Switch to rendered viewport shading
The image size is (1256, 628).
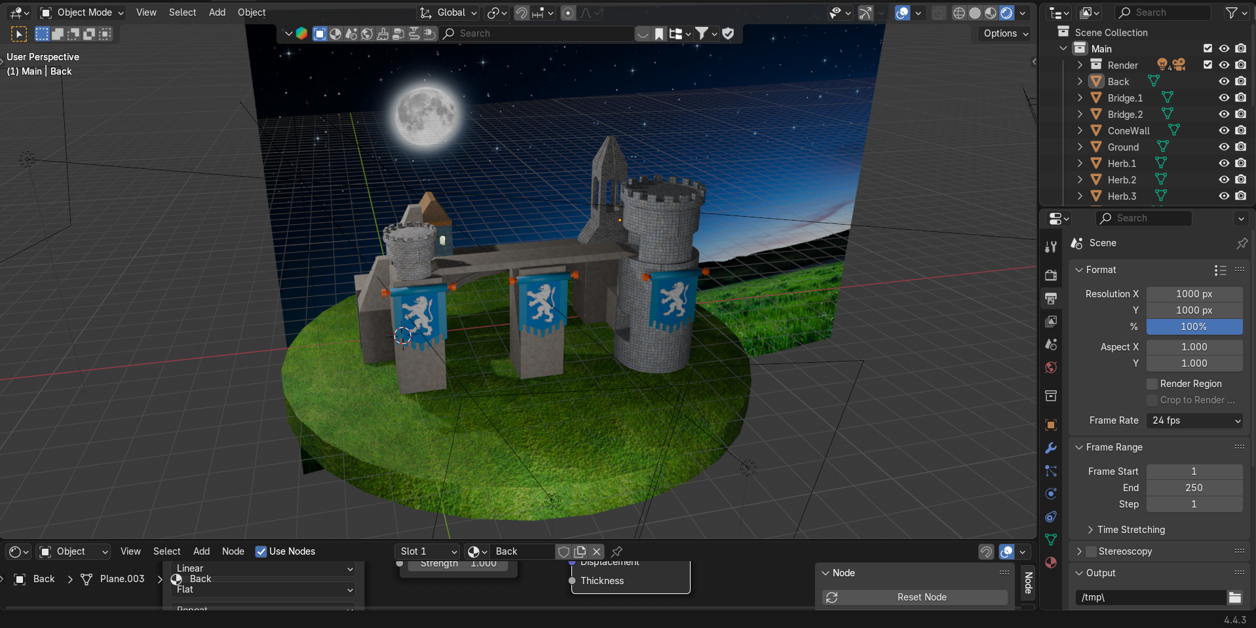tap(1006, 12)
